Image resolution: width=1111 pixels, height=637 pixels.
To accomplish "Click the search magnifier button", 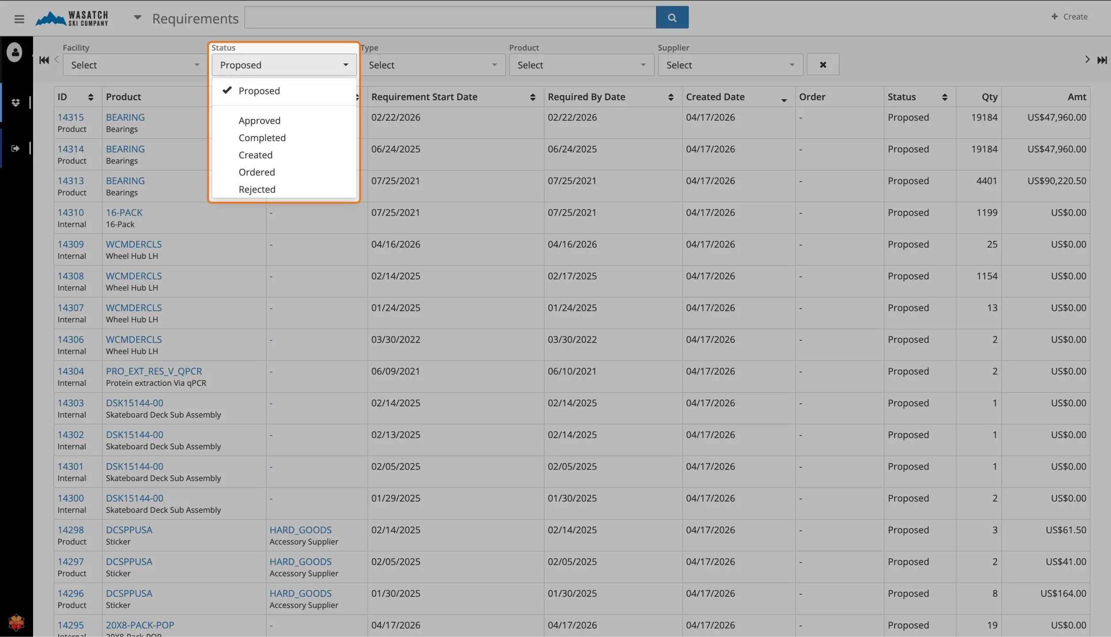I will pos(672,17).
